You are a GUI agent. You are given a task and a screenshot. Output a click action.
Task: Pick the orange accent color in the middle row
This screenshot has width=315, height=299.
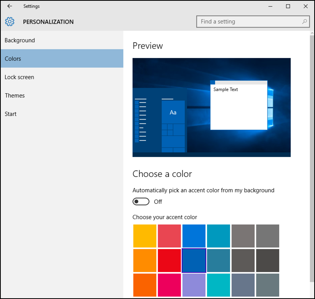[144, 260]
